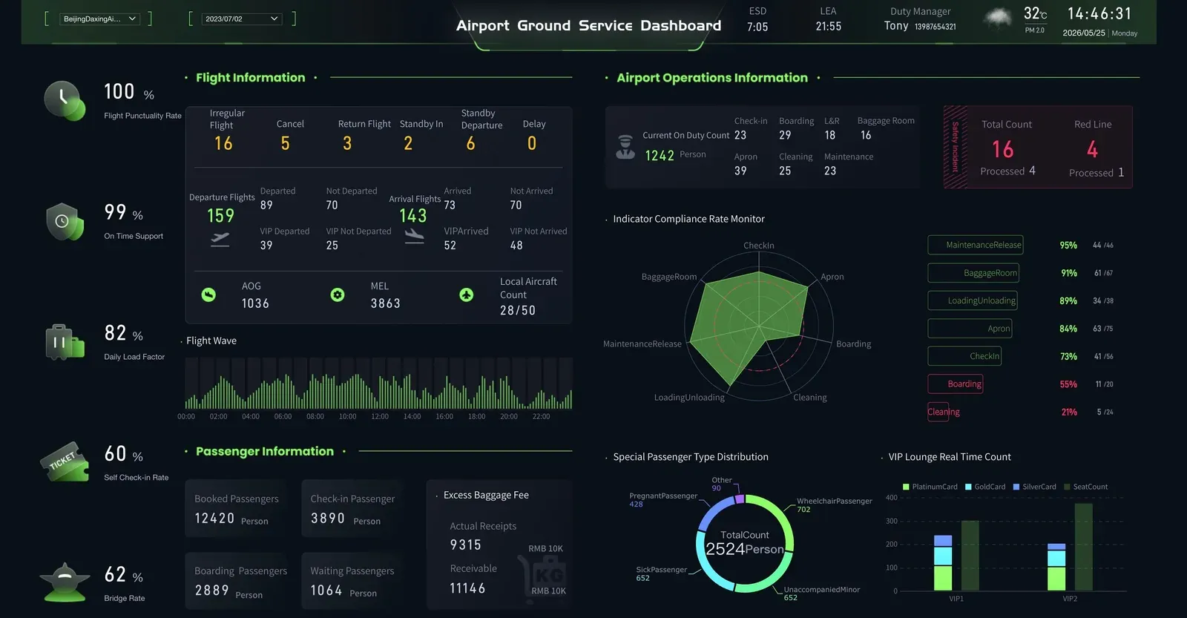Click the departure flights plane icon
This screenshot has width=1187, height=618.
(220, 239)
